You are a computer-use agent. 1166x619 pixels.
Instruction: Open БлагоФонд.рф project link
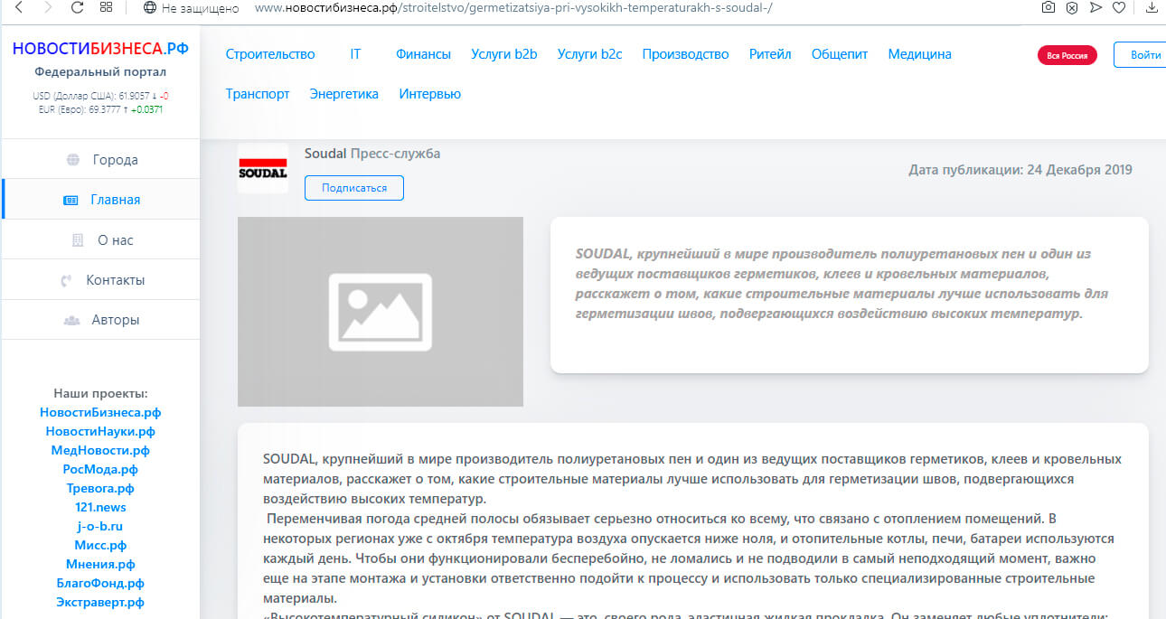click(x=100, y=583)
